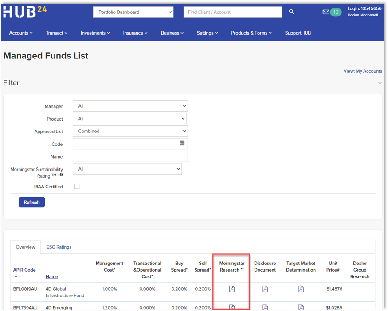Click the search magnifier icon
Screen dimensions: 388x311
click(x=291, y=12)
